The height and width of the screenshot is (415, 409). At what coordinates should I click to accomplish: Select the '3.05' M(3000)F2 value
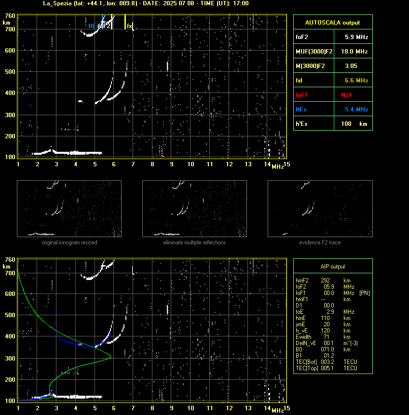(351, 66)
